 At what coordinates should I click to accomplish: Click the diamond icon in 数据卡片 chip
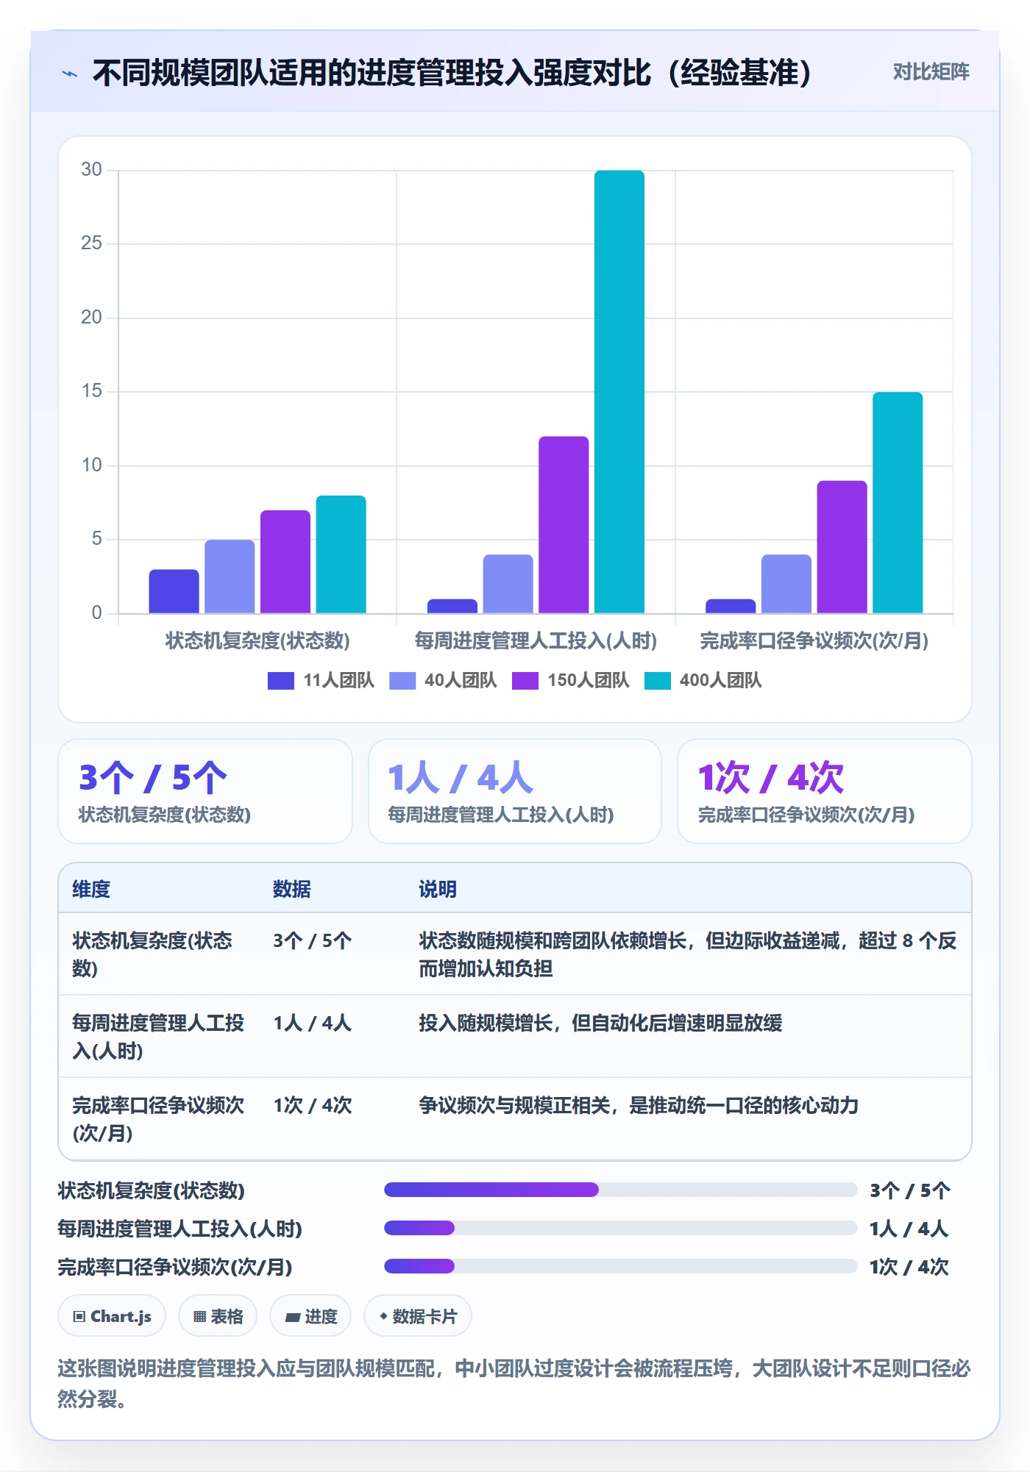coord(383,1316)
